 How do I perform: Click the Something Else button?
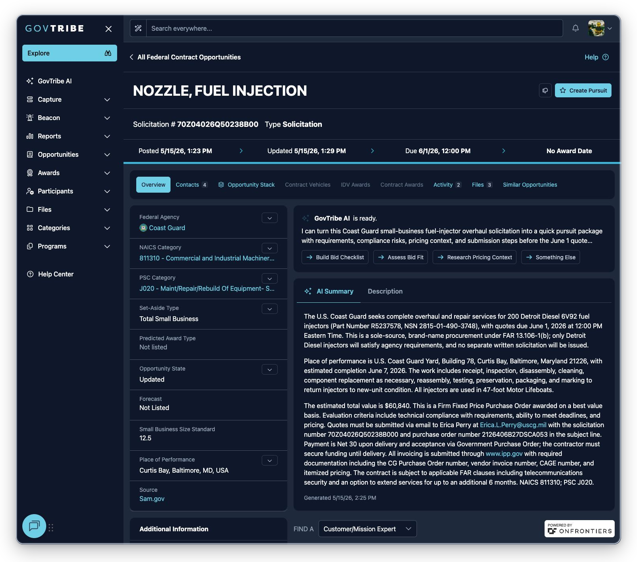[x=551, y=257]
